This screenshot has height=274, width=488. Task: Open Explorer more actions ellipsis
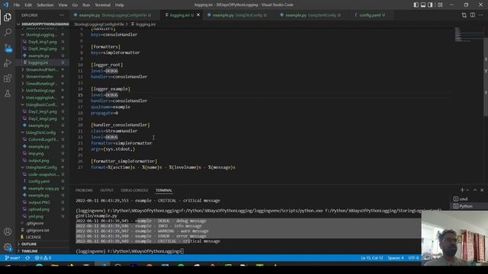coord(62,15)
